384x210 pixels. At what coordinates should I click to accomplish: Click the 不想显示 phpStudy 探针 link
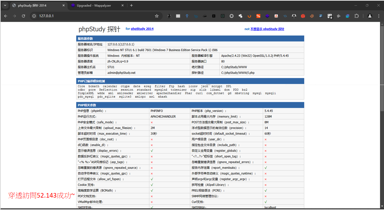coord(267,29)
